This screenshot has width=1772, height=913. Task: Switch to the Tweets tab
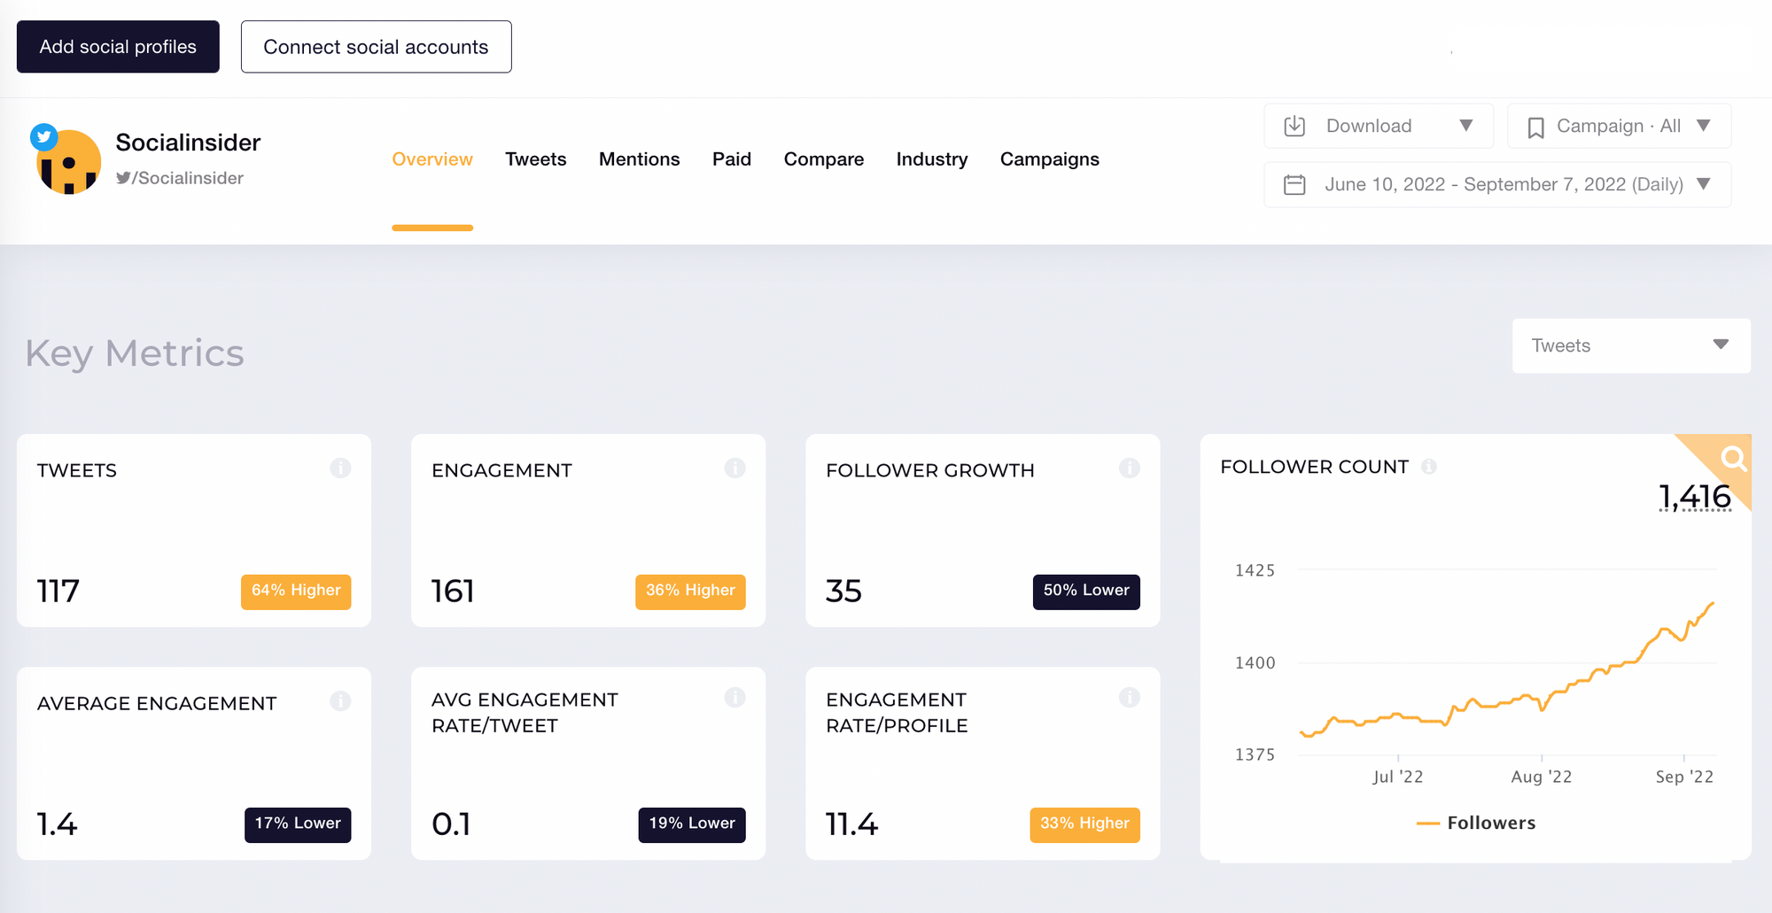(x=536, y=159)
